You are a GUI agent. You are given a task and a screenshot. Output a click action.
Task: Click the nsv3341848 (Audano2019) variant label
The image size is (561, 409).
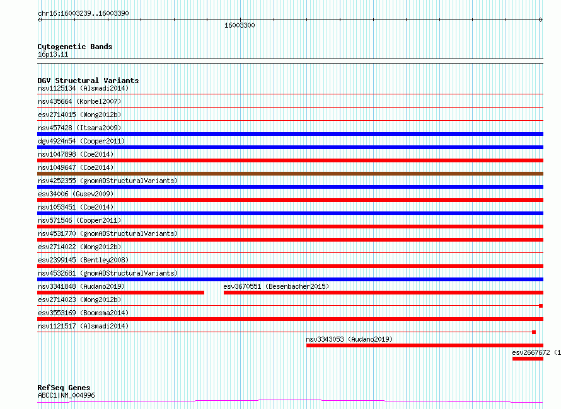coord(81,286)
